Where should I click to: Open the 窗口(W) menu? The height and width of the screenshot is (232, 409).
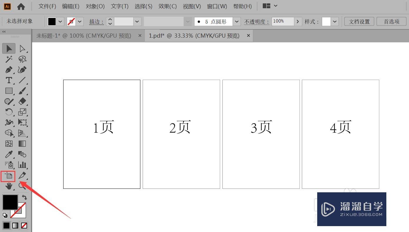click(x=217, y=6)
